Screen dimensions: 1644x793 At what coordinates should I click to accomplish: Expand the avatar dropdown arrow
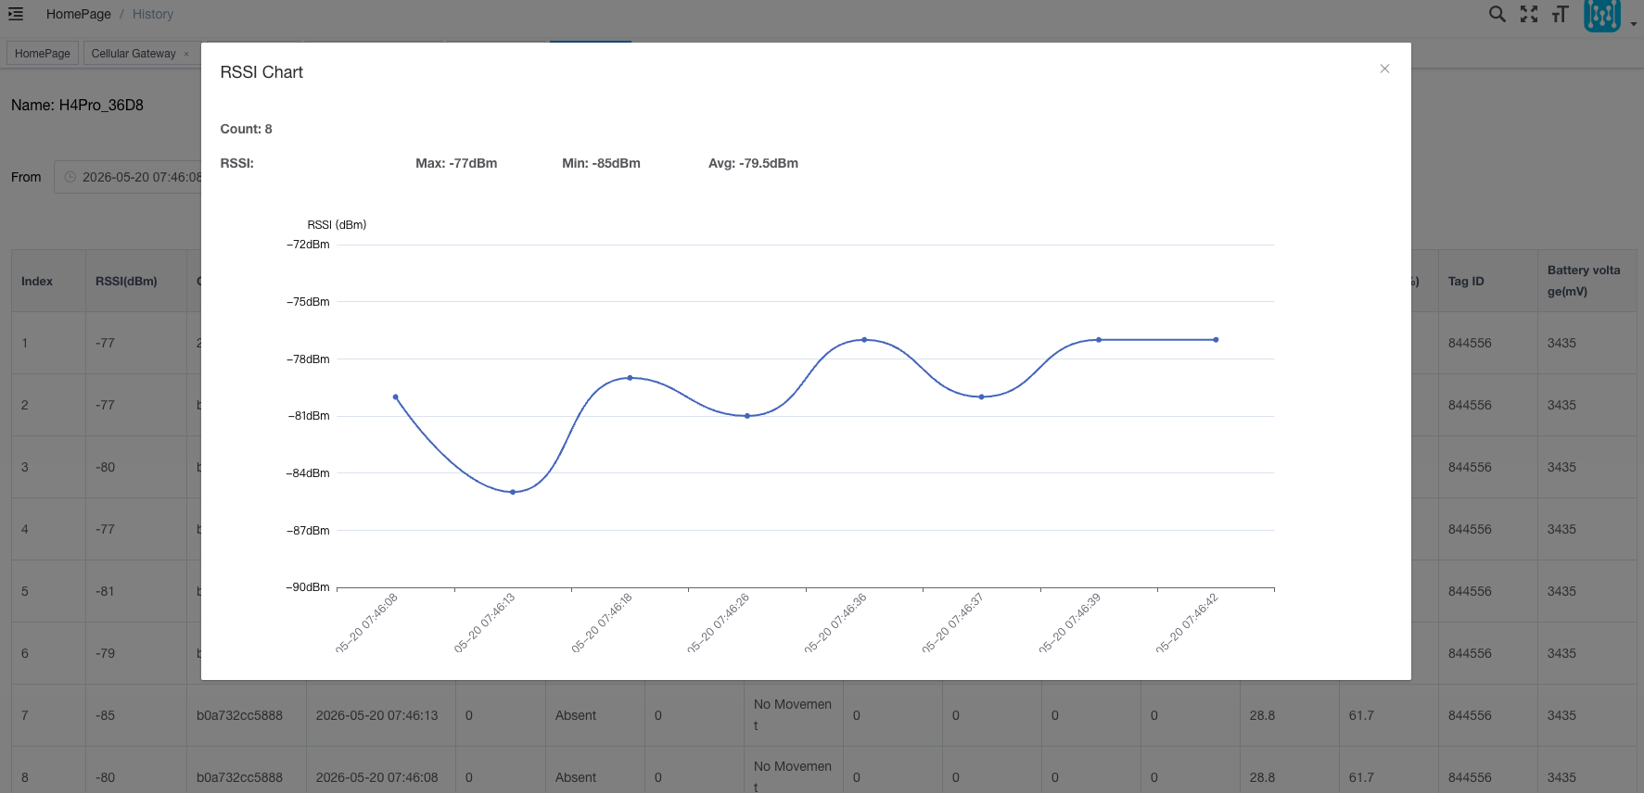[x=1633, y=25]
